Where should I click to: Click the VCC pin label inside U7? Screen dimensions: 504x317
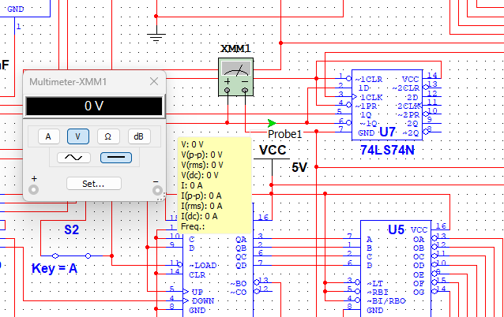[x=410, y=79]
